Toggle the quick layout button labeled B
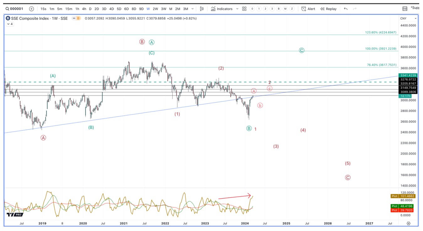 (x=279, y=9)
